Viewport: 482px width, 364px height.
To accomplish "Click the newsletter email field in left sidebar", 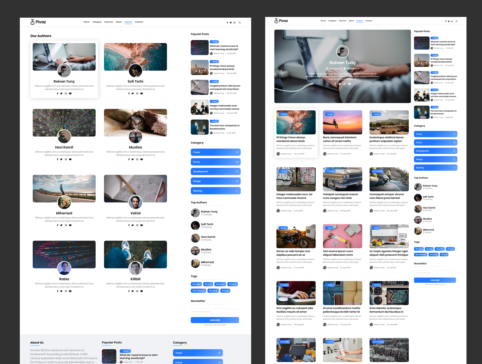I will click(x=215, y=312).
